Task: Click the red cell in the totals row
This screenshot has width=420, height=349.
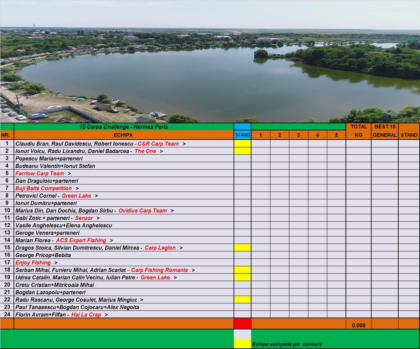Action: 242,323
